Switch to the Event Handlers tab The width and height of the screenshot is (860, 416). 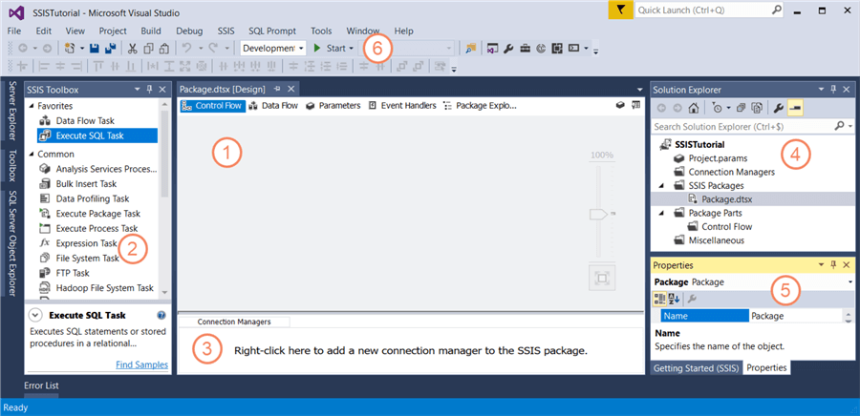402,106
